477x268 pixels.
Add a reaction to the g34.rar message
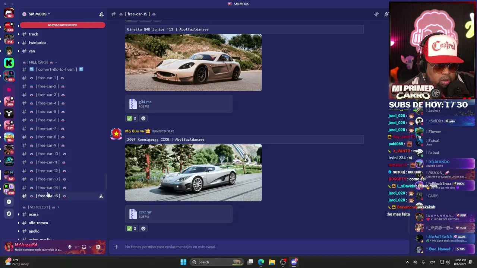point(143,118)
